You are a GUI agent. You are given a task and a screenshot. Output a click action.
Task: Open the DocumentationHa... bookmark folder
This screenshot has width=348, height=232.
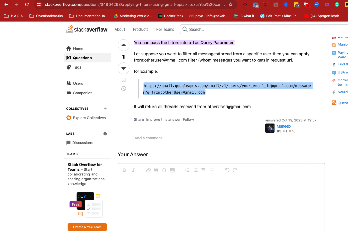point(88,16)
